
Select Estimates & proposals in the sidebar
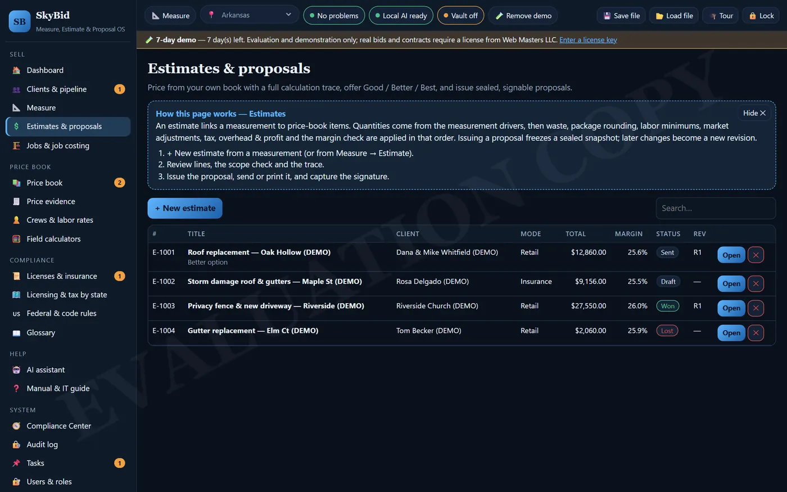68,127
